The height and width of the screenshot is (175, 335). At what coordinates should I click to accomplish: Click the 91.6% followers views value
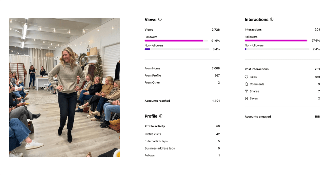pos(215,41)
